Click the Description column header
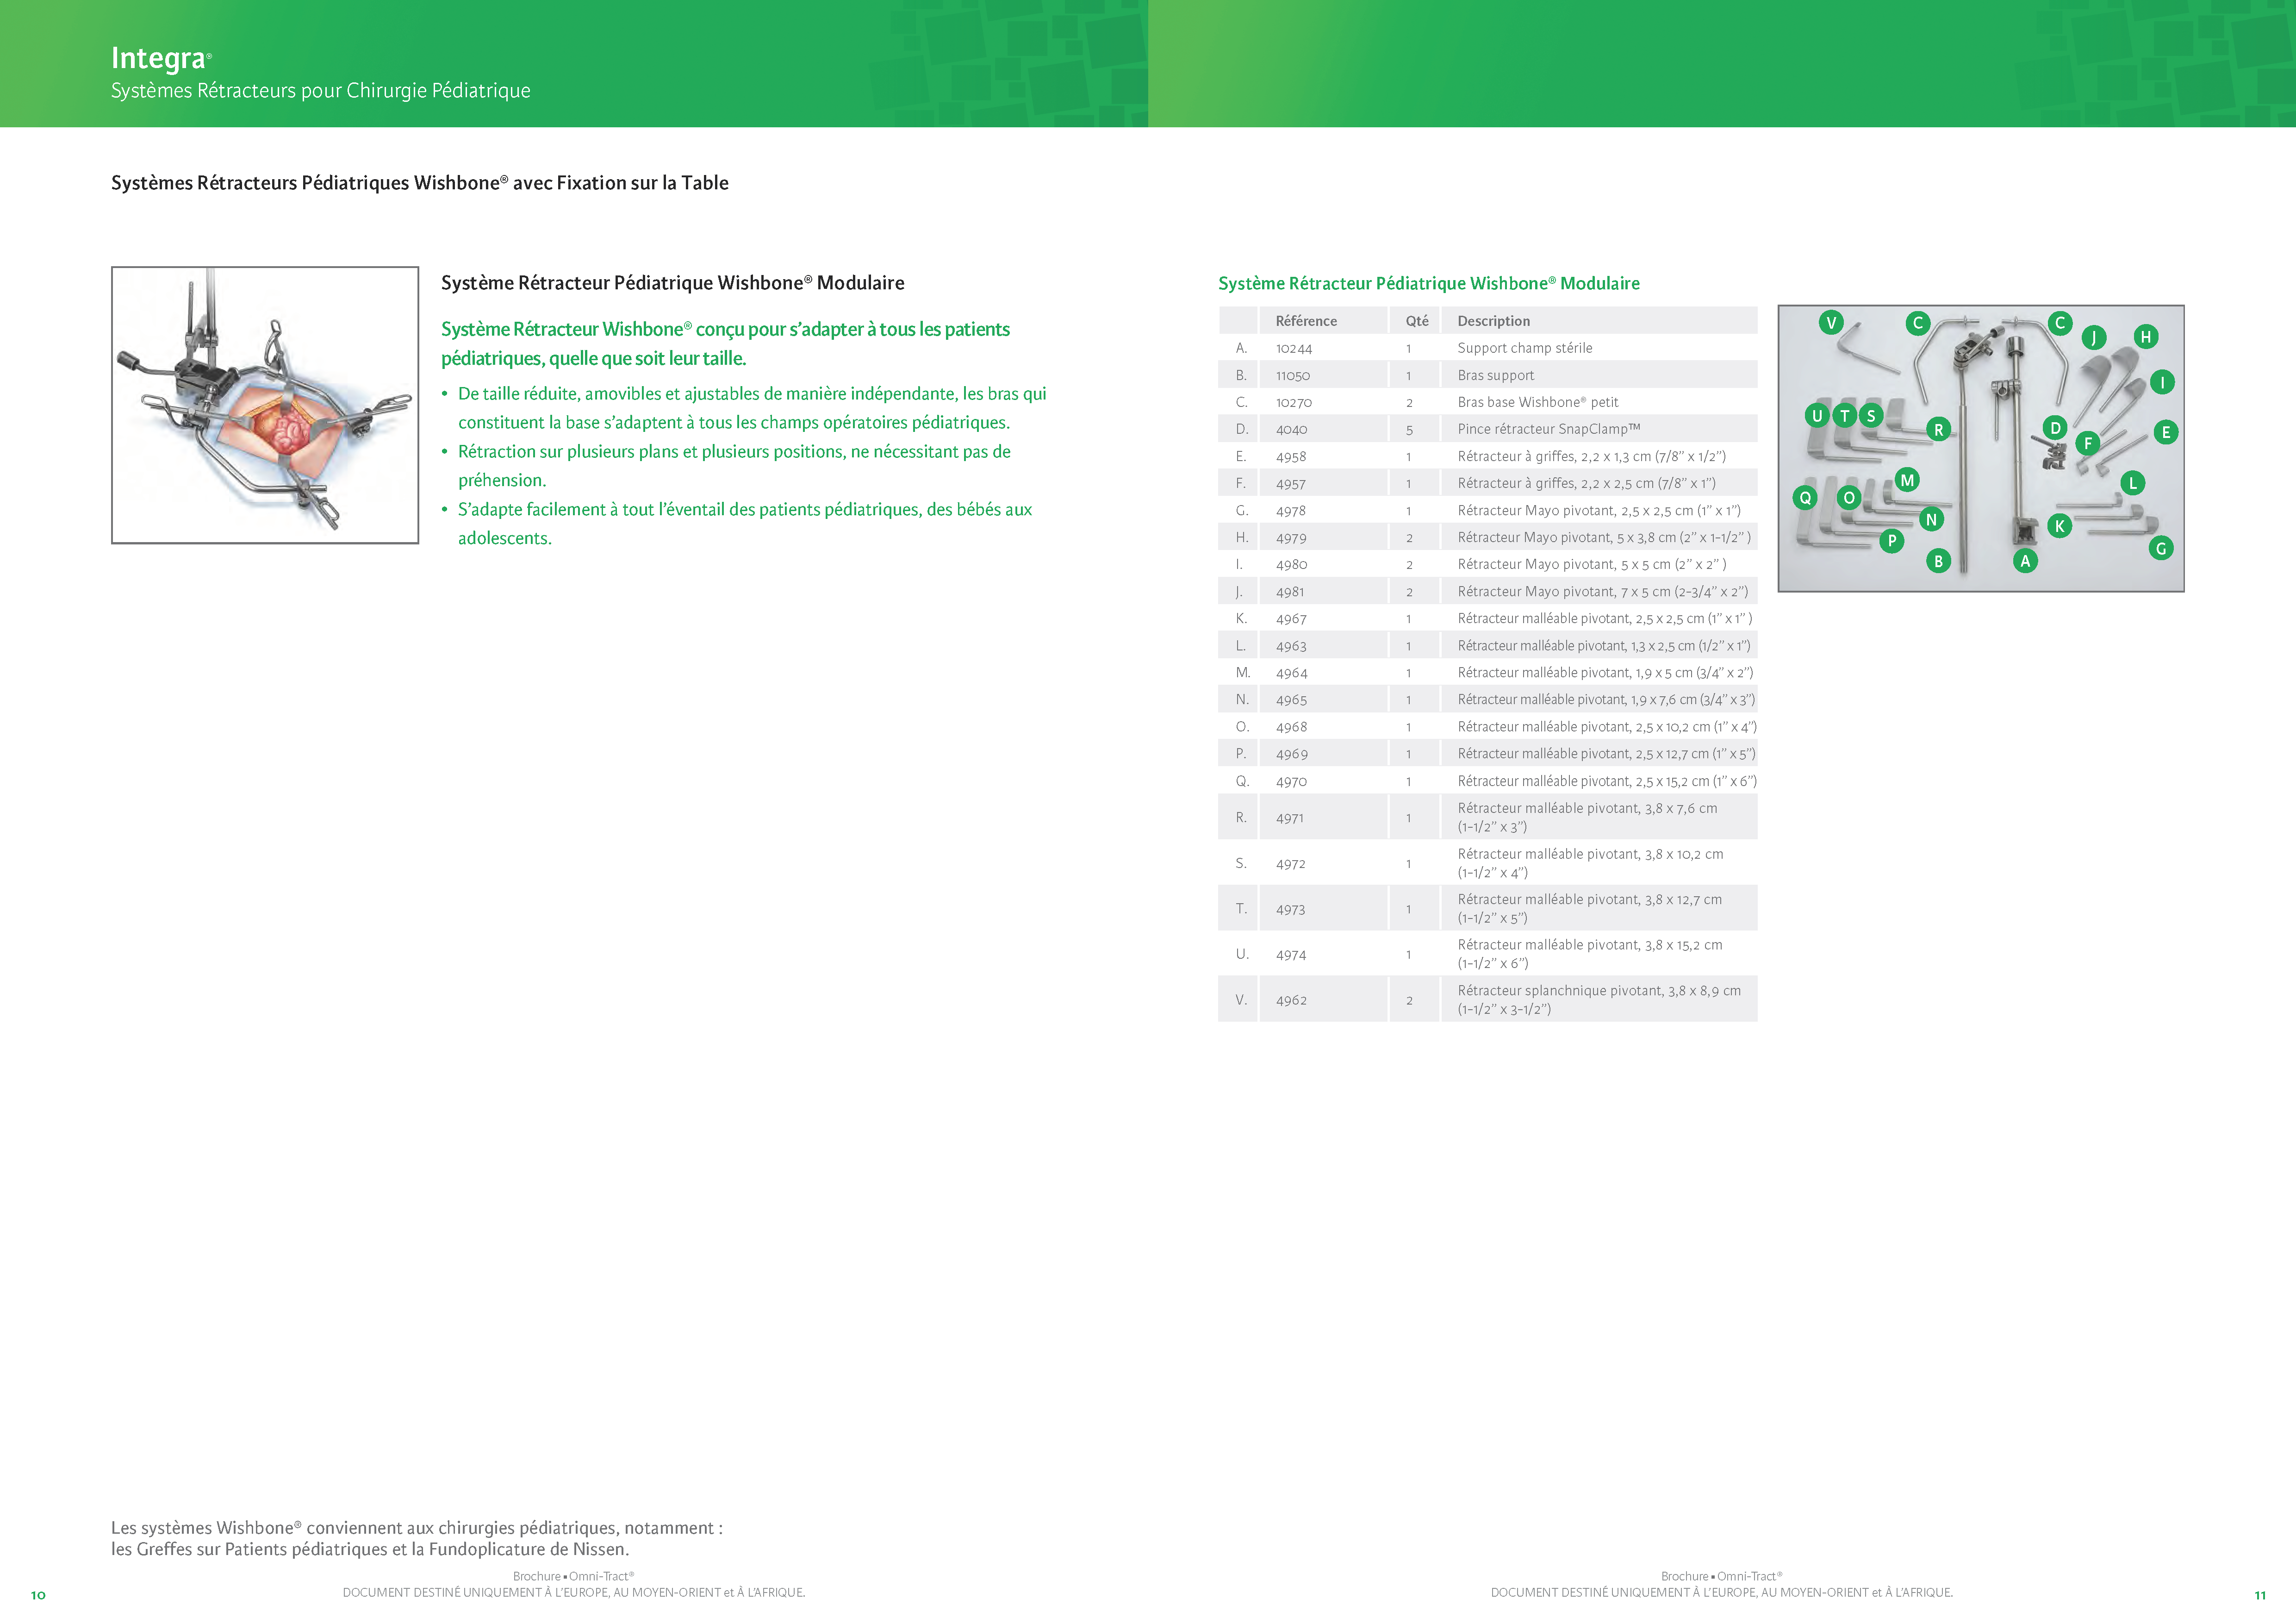Image resolution: width=2296 pixels, height=1624 pixels. (1493, 321)
